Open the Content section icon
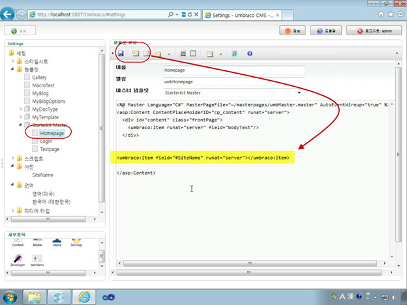The height and width of the screenshot is (305, 407). [x=18, y=242]
